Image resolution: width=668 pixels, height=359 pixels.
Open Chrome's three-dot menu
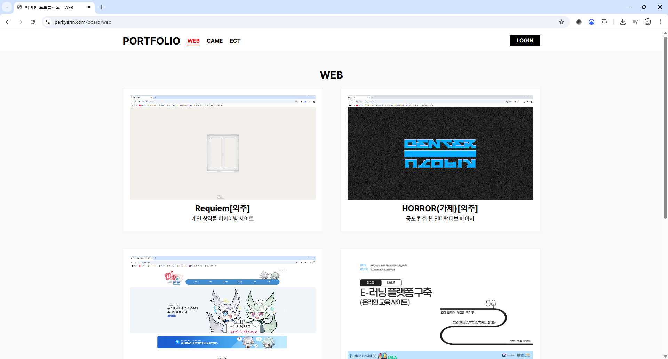click(x=660, y=22)
